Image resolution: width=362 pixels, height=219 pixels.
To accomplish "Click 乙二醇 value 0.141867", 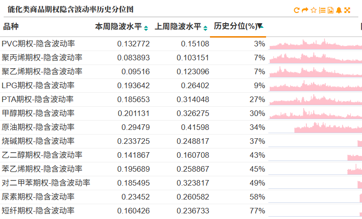I will tap(133, 155).
